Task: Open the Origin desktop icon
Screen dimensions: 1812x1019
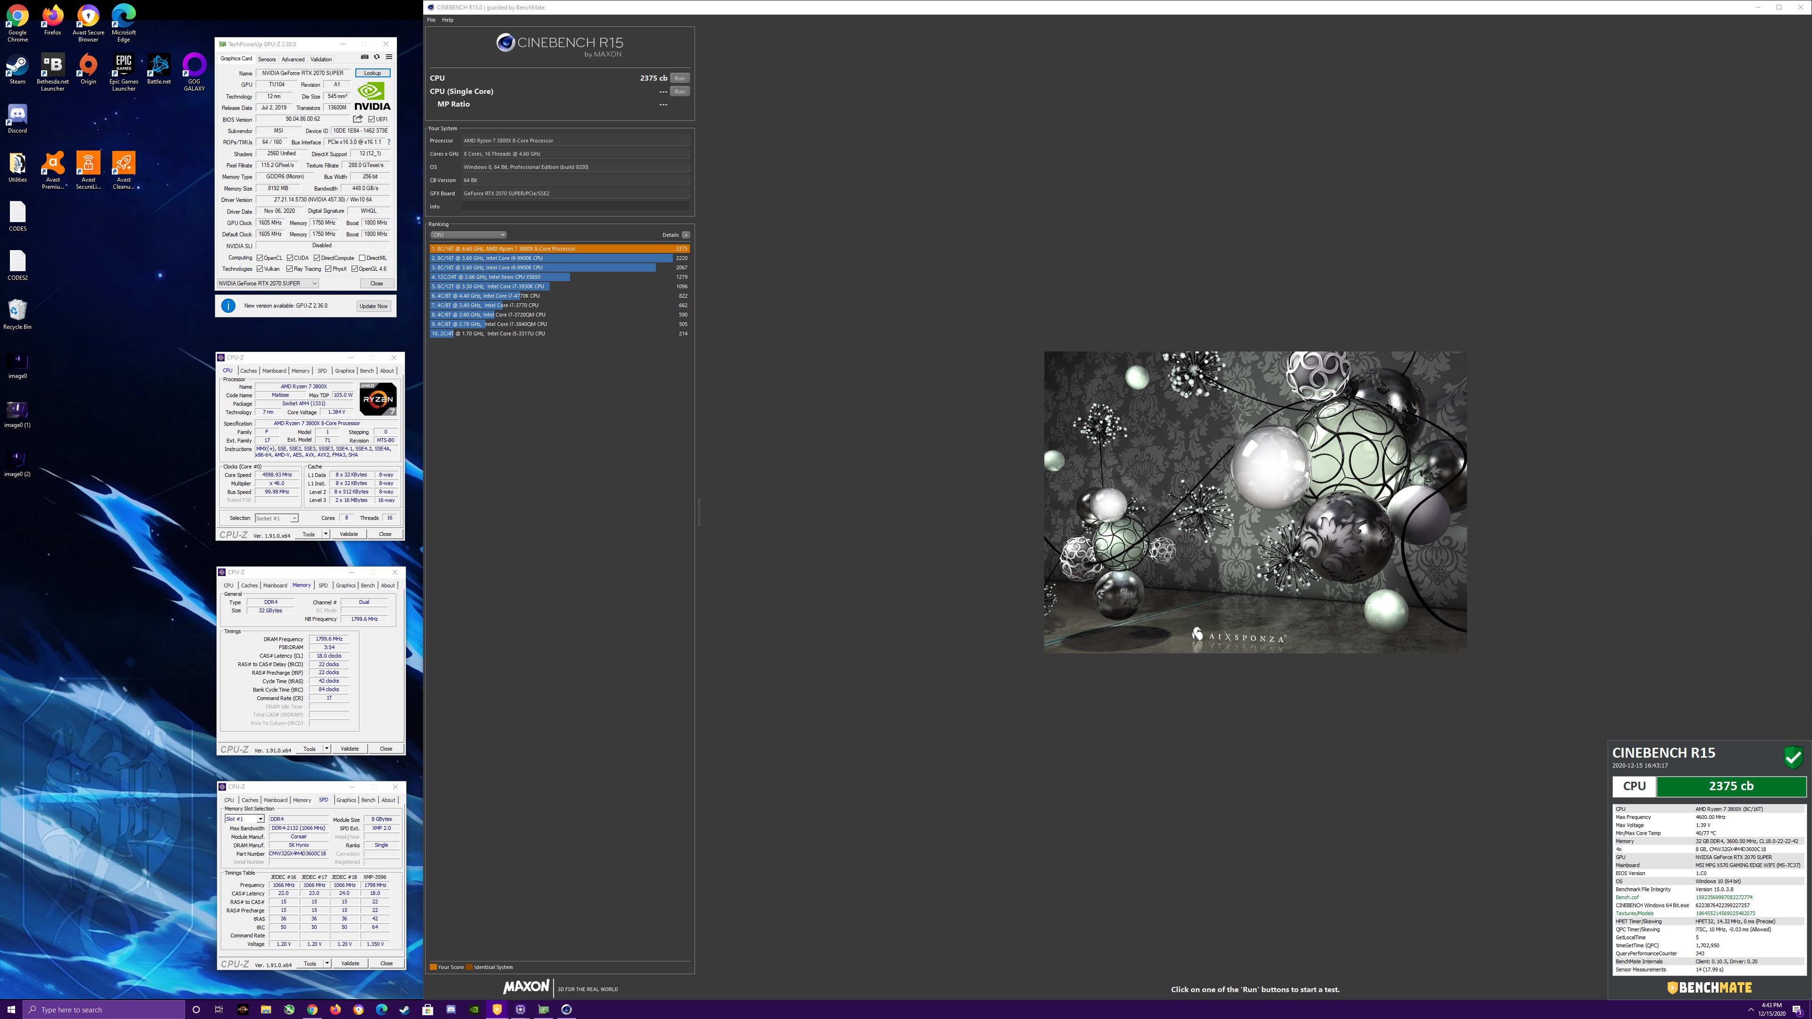Action: click(x=88, y=70)
